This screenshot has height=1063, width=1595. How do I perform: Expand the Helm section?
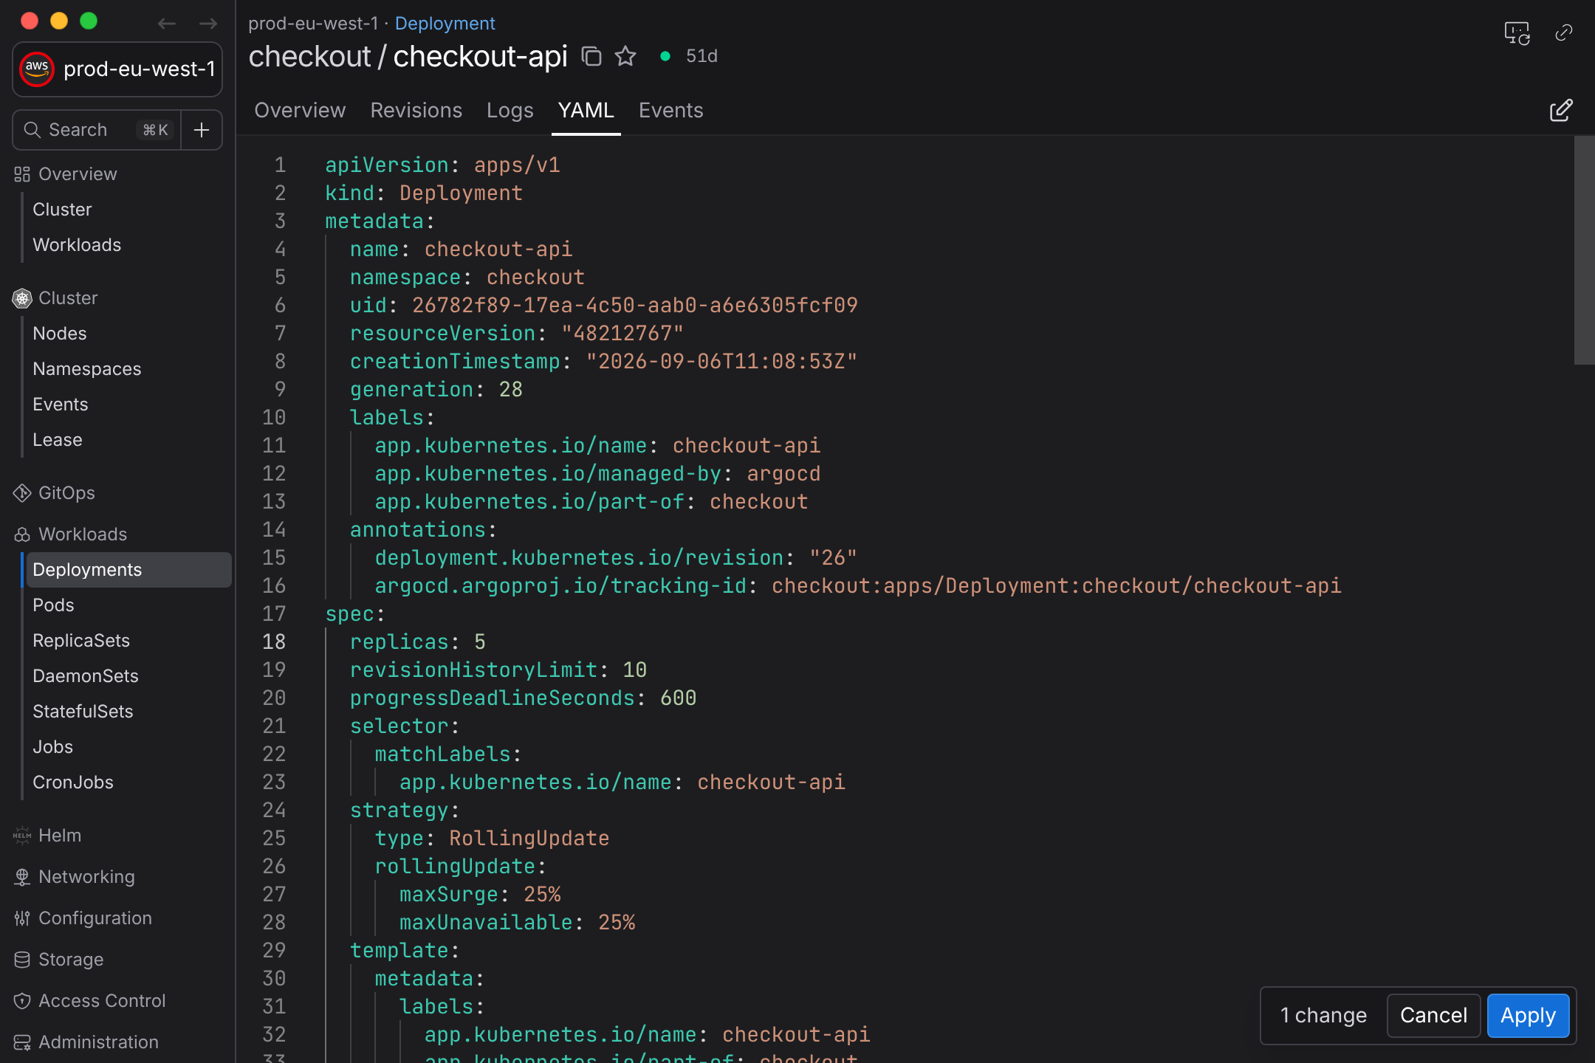pyautogui.click(x=60, y=836)
